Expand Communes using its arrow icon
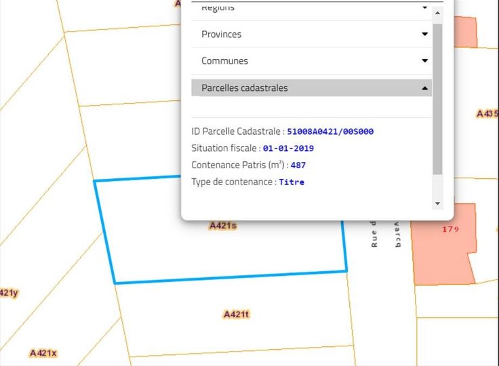The image size is (499, 366). click(424, 60)
